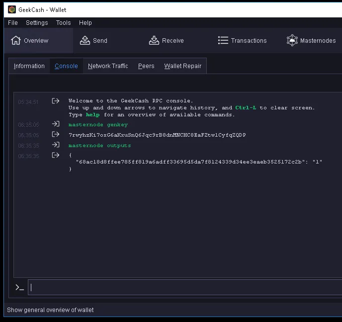Click input arrow icon beside masternode genkey
342x322 pixels.
pos(56,124)
